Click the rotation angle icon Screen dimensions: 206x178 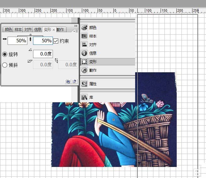point(30,50)
